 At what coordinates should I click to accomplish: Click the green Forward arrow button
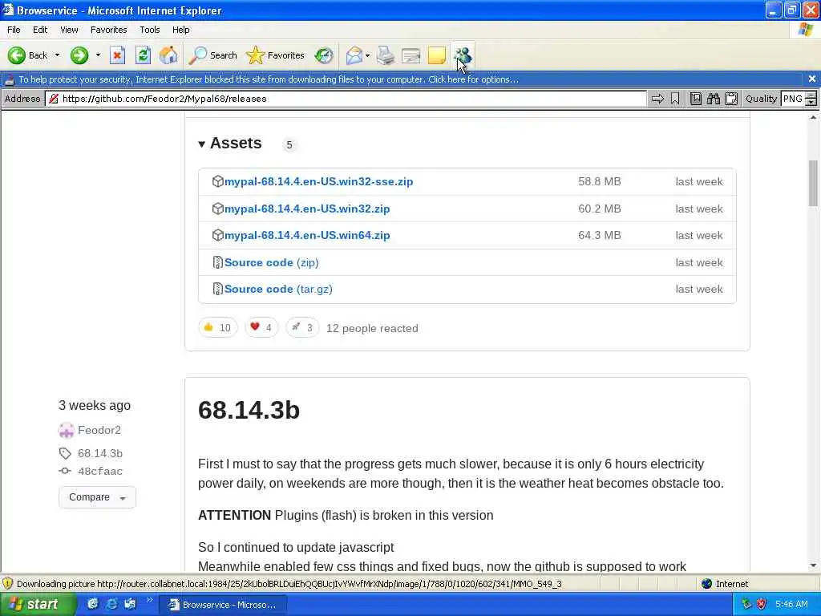tap(79, 55)
